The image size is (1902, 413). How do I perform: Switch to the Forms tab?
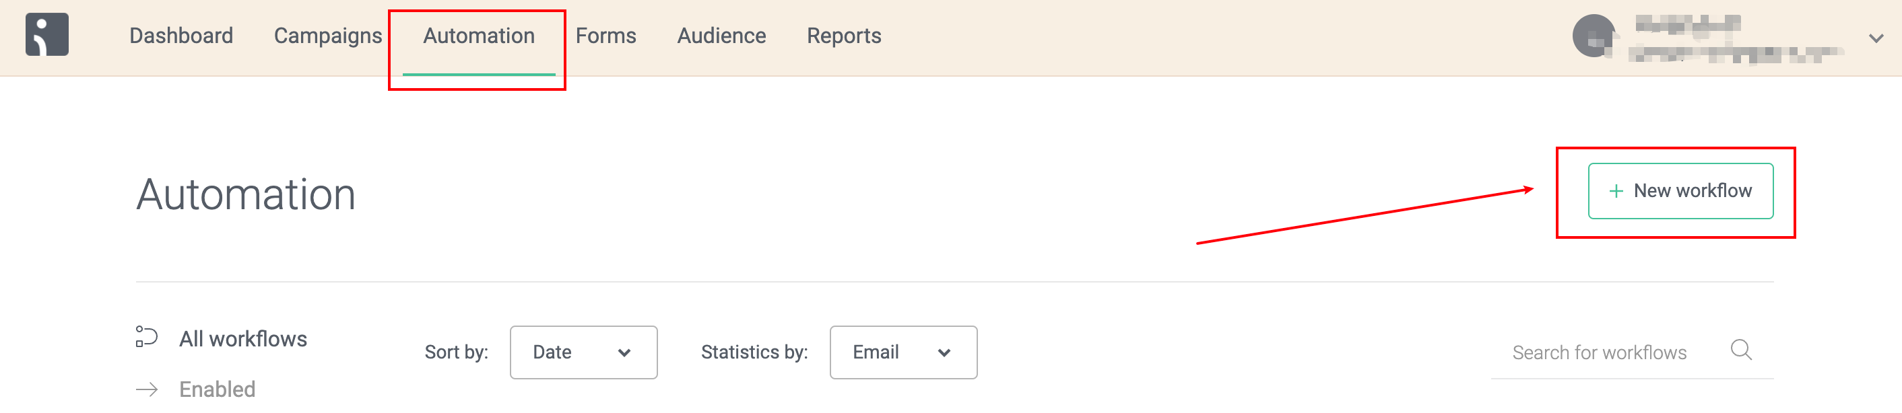605,36
